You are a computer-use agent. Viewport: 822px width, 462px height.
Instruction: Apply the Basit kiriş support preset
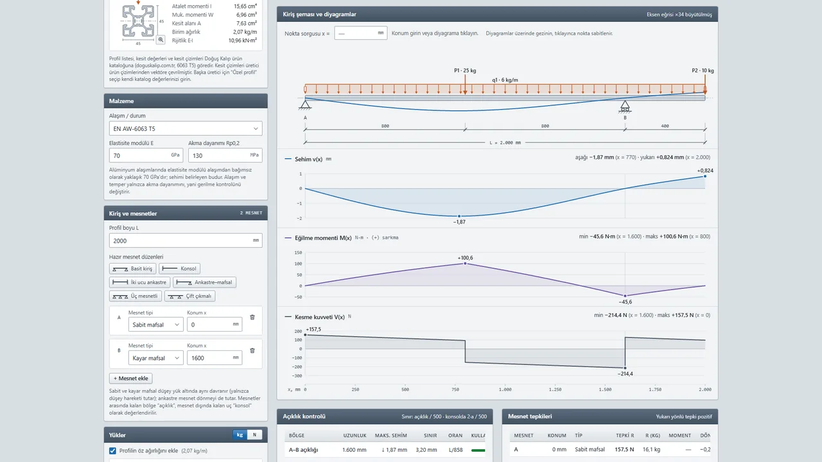click(x=132, y=269)
